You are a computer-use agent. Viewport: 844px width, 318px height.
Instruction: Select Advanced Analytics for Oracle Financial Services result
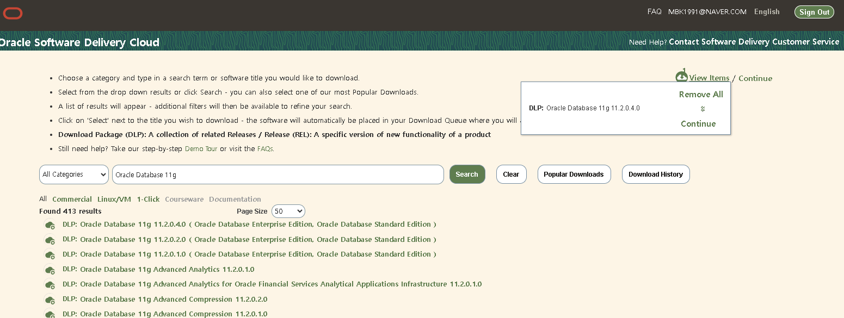point(272,284)
